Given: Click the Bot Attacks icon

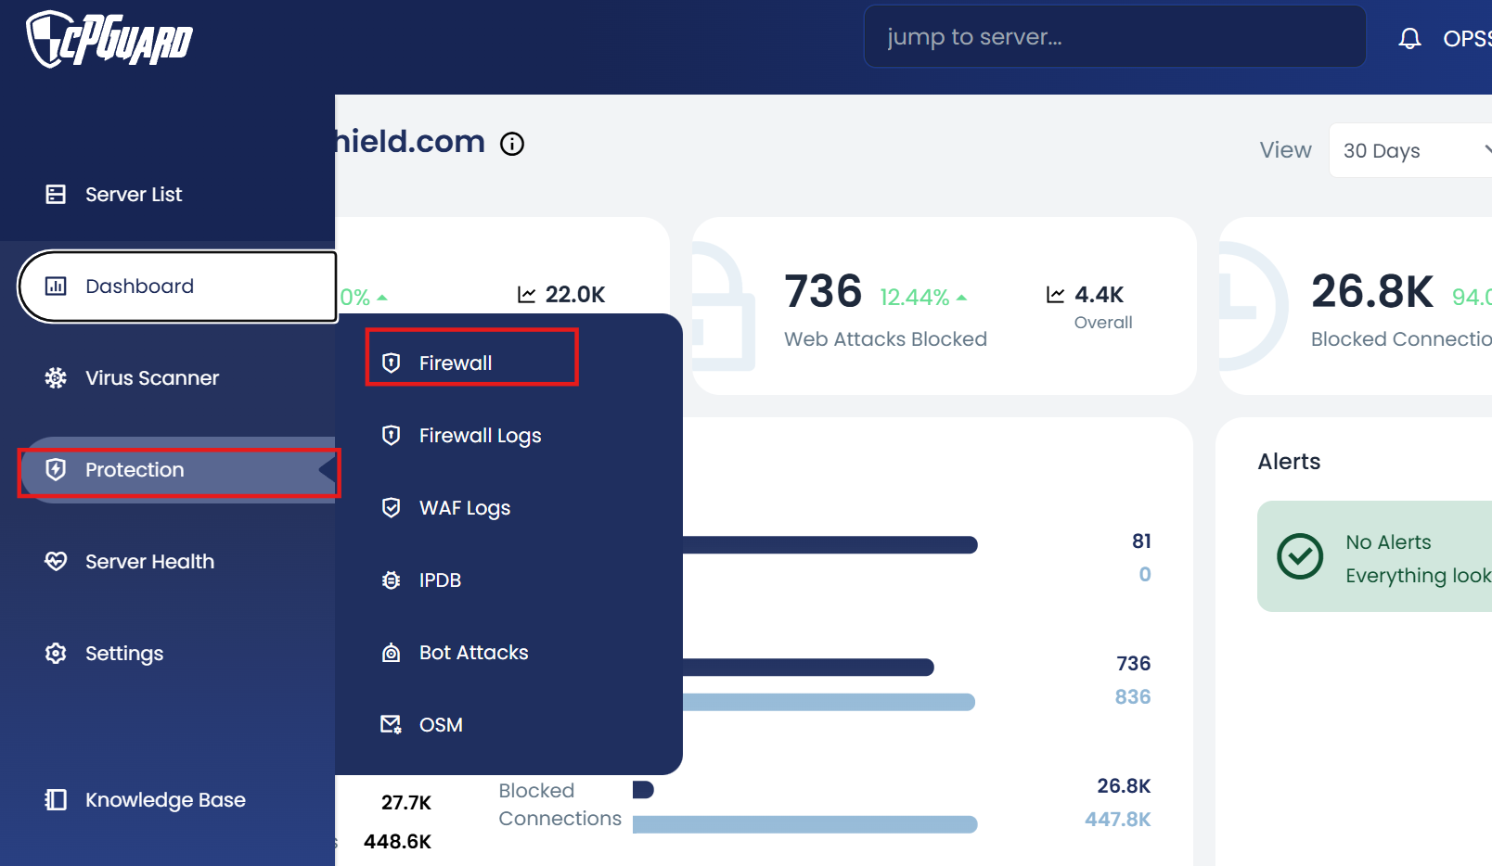Looking at the screenshot, I should coord(392,652).
